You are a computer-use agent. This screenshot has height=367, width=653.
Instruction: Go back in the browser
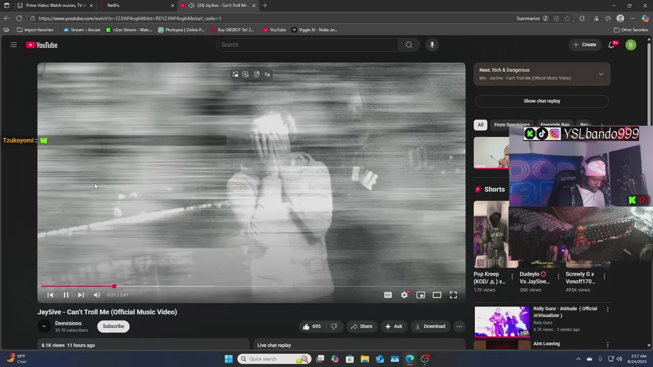click(7, 18)
